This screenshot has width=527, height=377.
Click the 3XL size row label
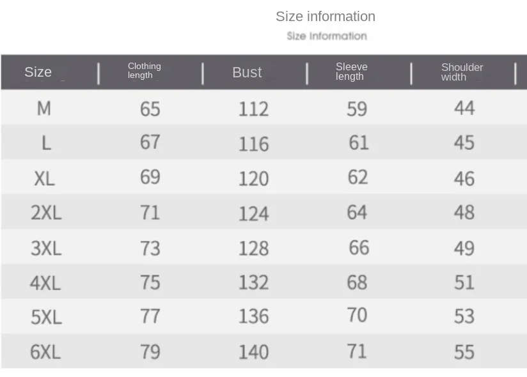(46, 249)
